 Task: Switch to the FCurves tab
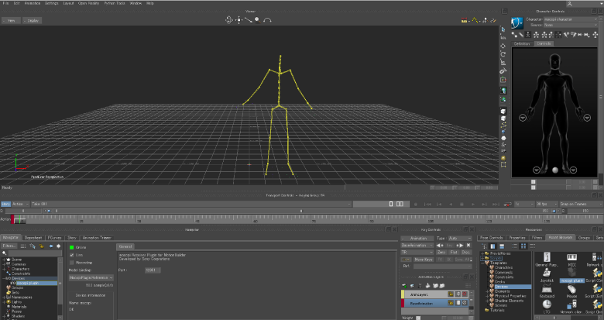54,238
